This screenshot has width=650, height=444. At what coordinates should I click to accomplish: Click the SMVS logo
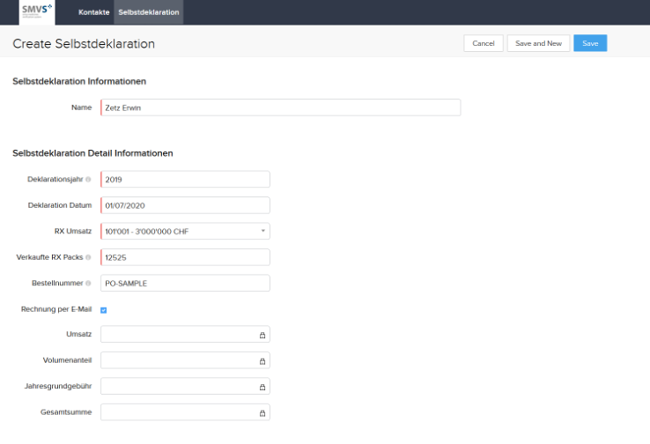coord(37,11)
